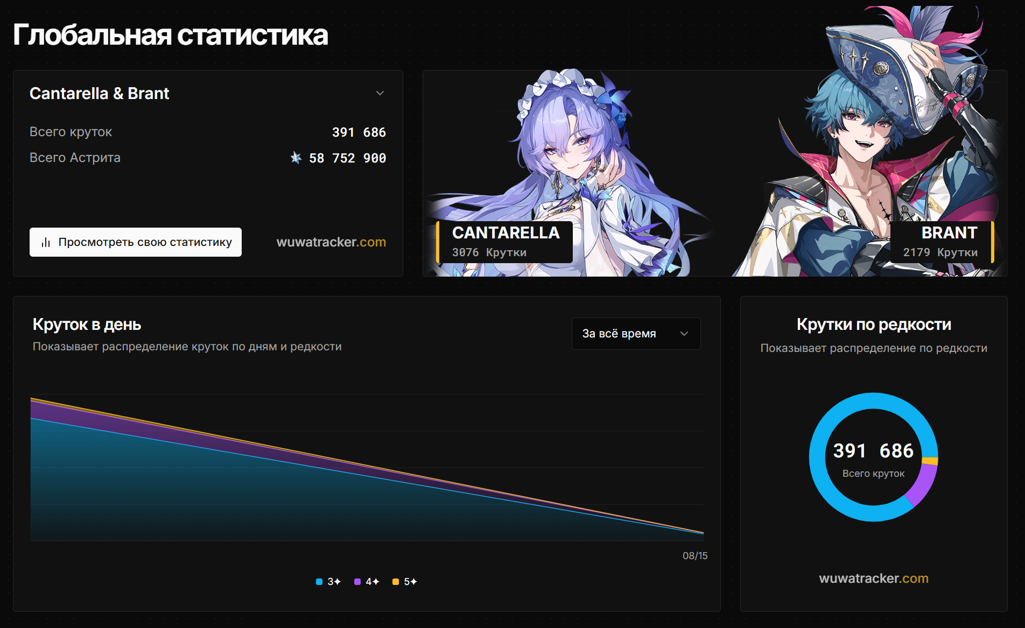1025x628 pixels.
Task: Click the Показывает распределение по редкости subtitle
Action: pyautogui.click(x=874, y=348)
